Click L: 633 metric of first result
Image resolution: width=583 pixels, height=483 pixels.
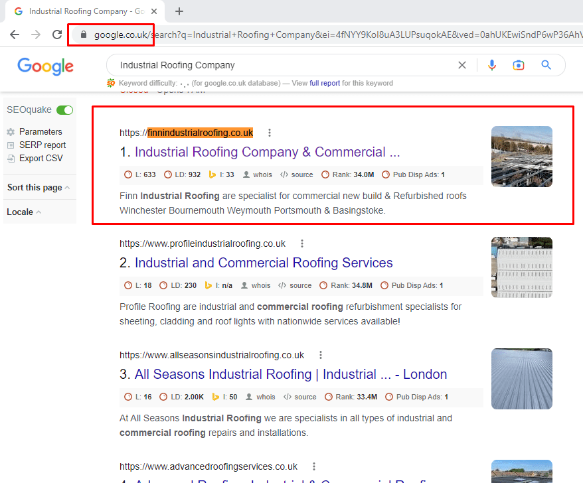coord(140,174)
